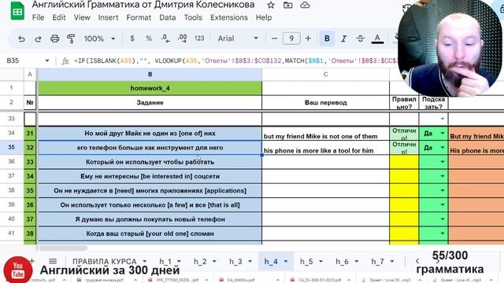Open the Help menu
The height and width of the screenshot is (283, 504).
tap(264, 17)
